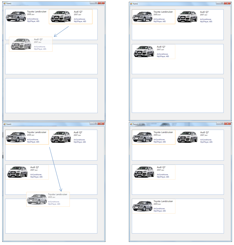The height and width of the screenshot is (245, 234).
Task: Close the lower-right Form1 window
Action: [228, 123]
